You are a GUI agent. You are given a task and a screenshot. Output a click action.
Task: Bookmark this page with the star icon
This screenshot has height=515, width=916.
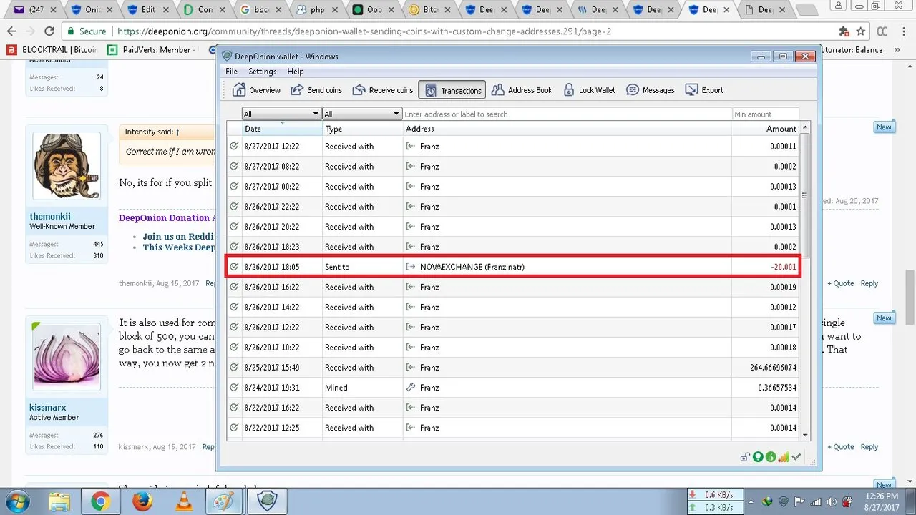[x=861, y=31]
